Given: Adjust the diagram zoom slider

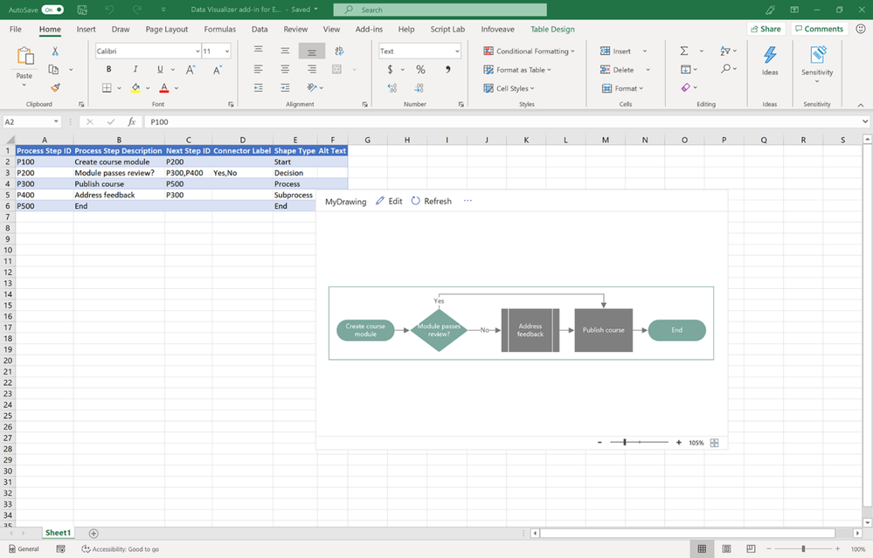Looking at the screenshot, I should pos(625,442).
